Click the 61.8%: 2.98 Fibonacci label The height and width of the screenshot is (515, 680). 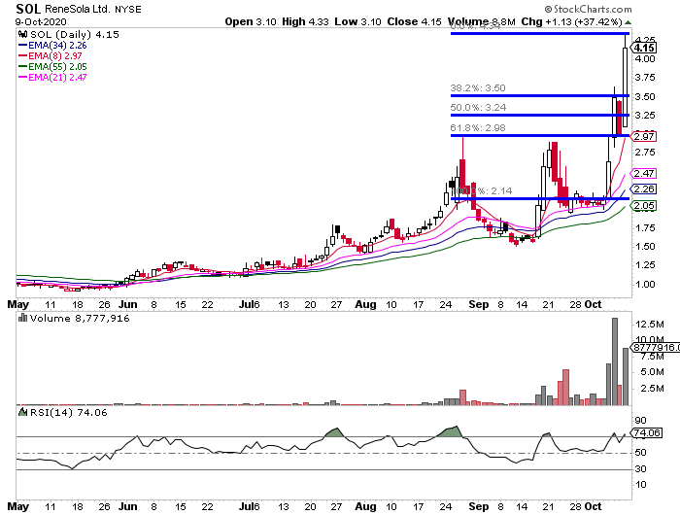click(x=478, y=128)
